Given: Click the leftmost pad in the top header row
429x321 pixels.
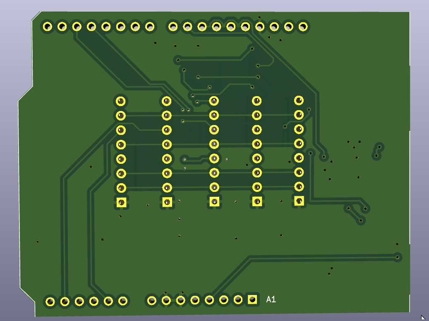Looking at the screenshot, I should click(x=48, y=27).
